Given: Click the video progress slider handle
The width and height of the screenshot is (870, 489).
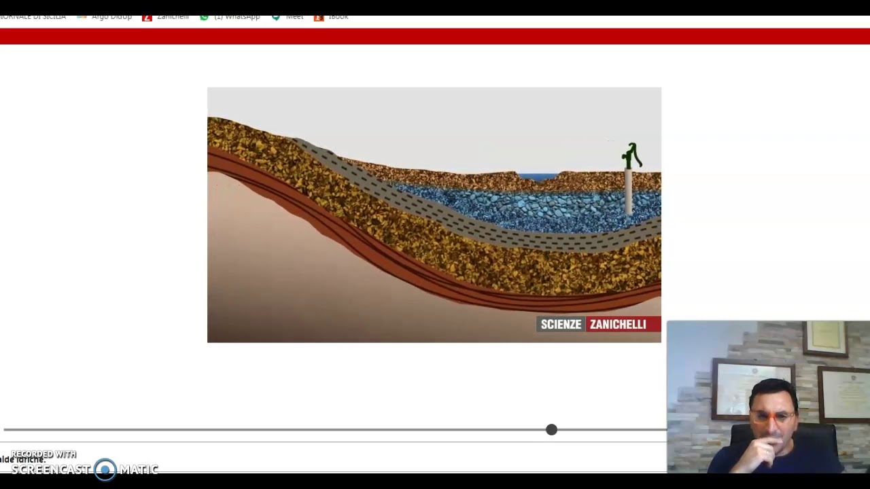Looking at the screenshot, I should click(x=551, y=430).
